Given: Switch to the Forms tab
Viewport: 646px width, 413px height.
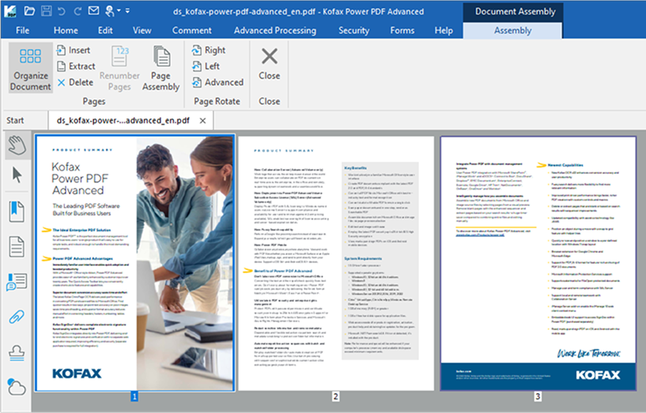Looking at the screenshot, I should click(402, 31).
